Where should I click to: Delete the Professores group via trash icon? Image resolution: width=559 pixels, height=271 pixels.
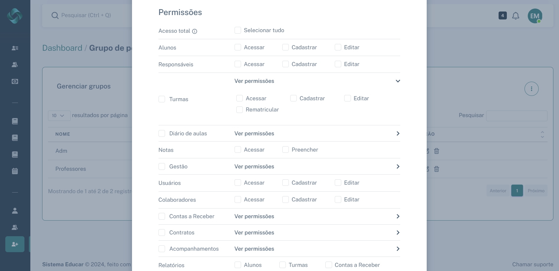(436, 169)
